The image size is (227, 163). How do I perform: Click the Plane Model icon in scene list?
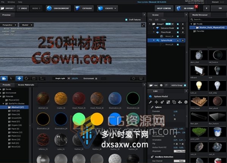[x=158, y=32]
